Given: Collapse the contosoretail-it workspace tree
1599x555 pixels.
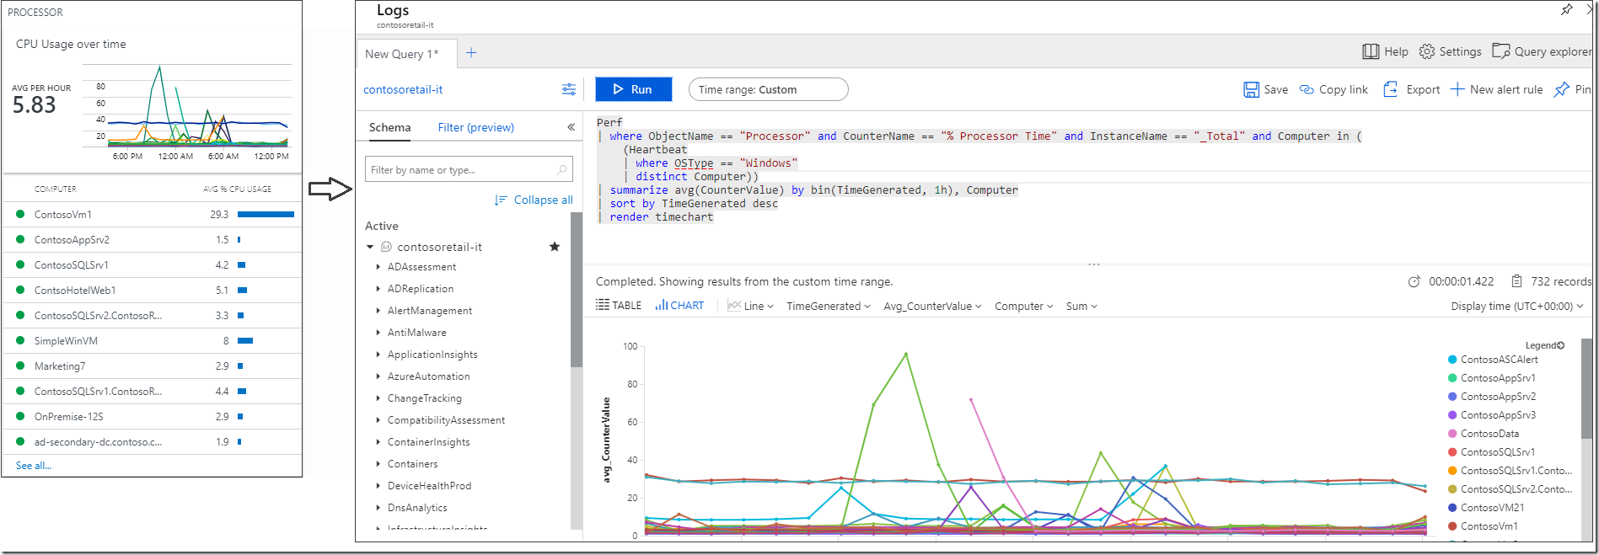Looking at the screenshot, I should point(370,247).
